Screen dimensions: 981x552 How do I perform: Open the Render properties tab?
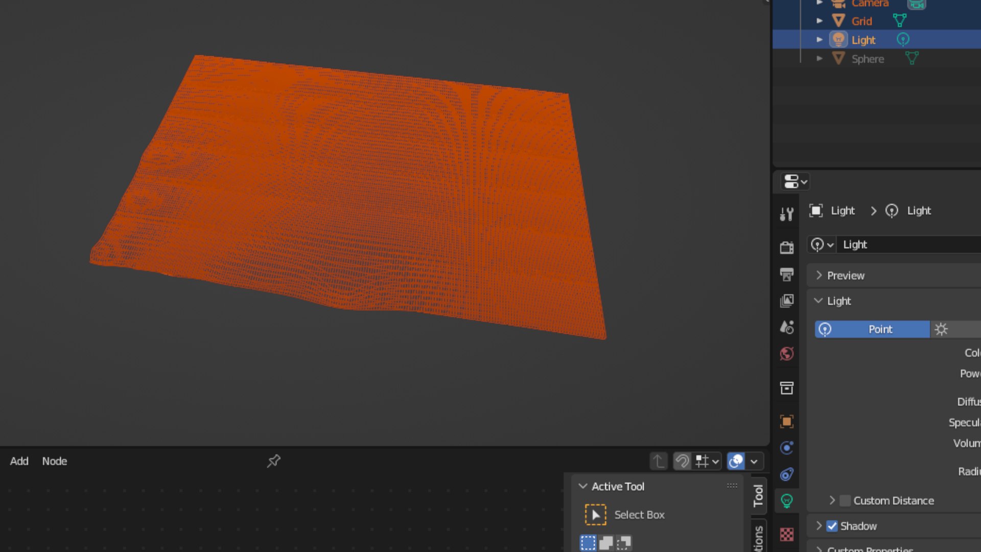[x=787, y=248]
